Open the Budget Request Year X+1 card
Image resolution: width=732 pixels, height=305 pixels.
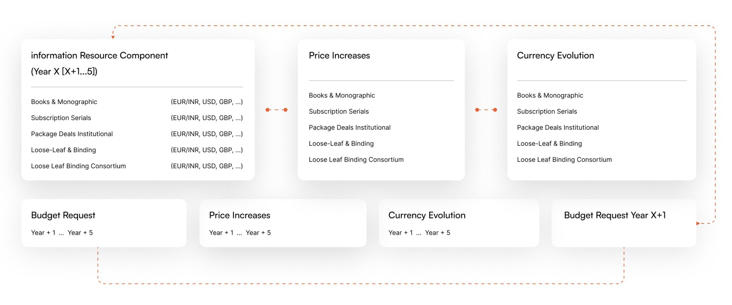(624, 223)
